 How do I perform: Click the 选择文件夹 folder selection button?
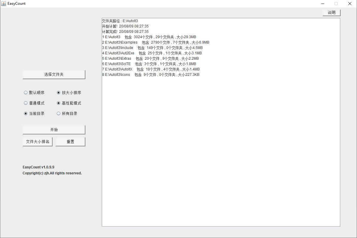(54, 74)
